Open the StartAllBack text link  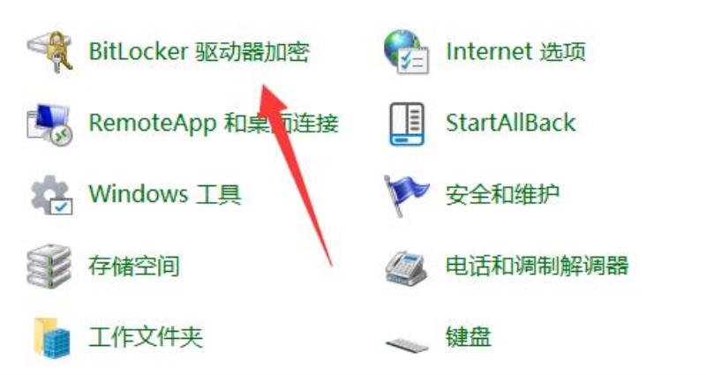pos(511,123)
